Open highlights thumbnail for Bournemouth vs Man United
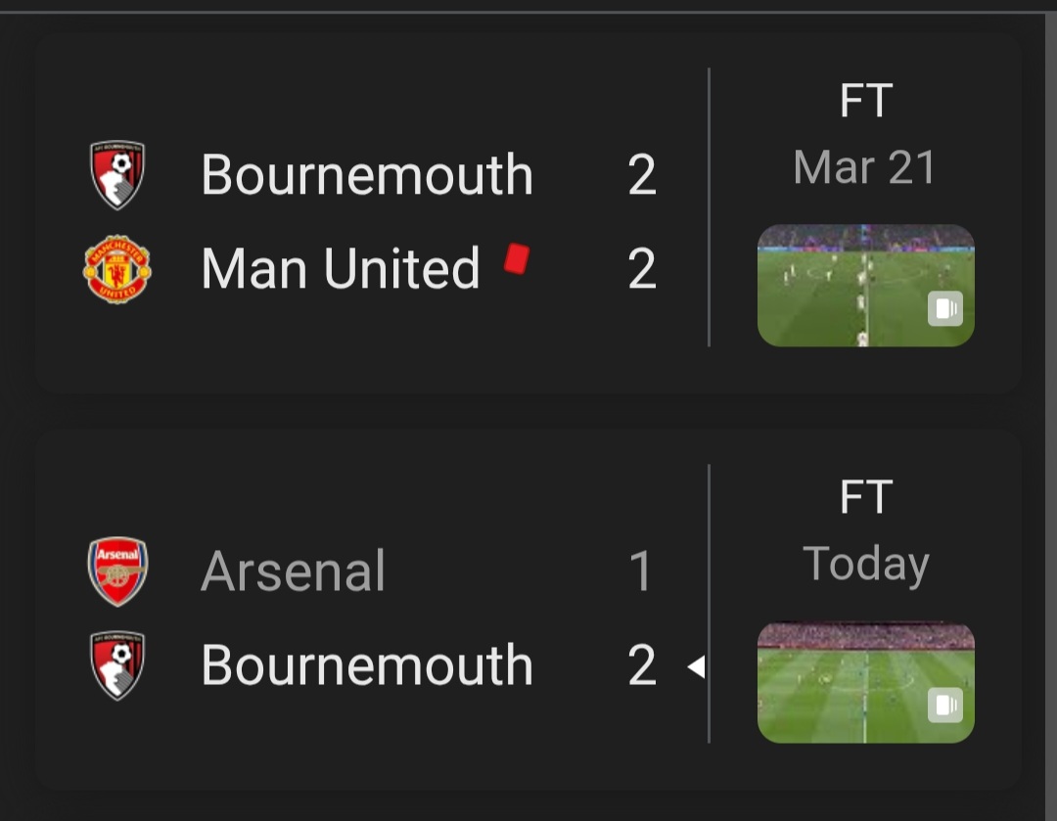1057x821 pixels. coord(865,286)
